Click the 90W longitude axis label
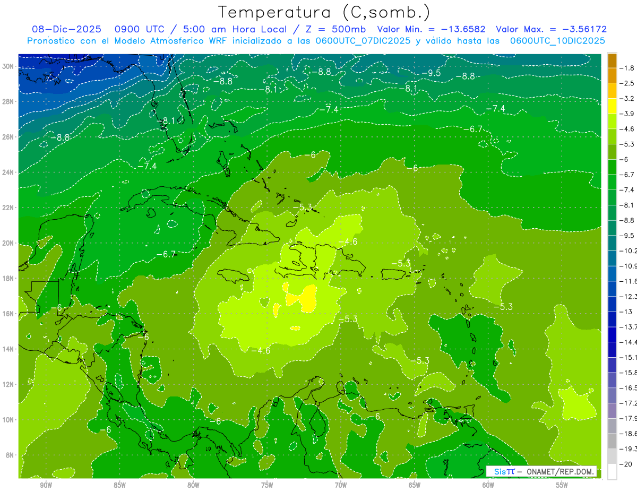Screen dimensions: 637x492 [46, 485]
